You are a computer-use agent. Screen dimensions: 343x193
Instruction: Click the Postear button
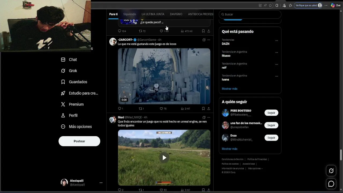[x=79, y=141]
